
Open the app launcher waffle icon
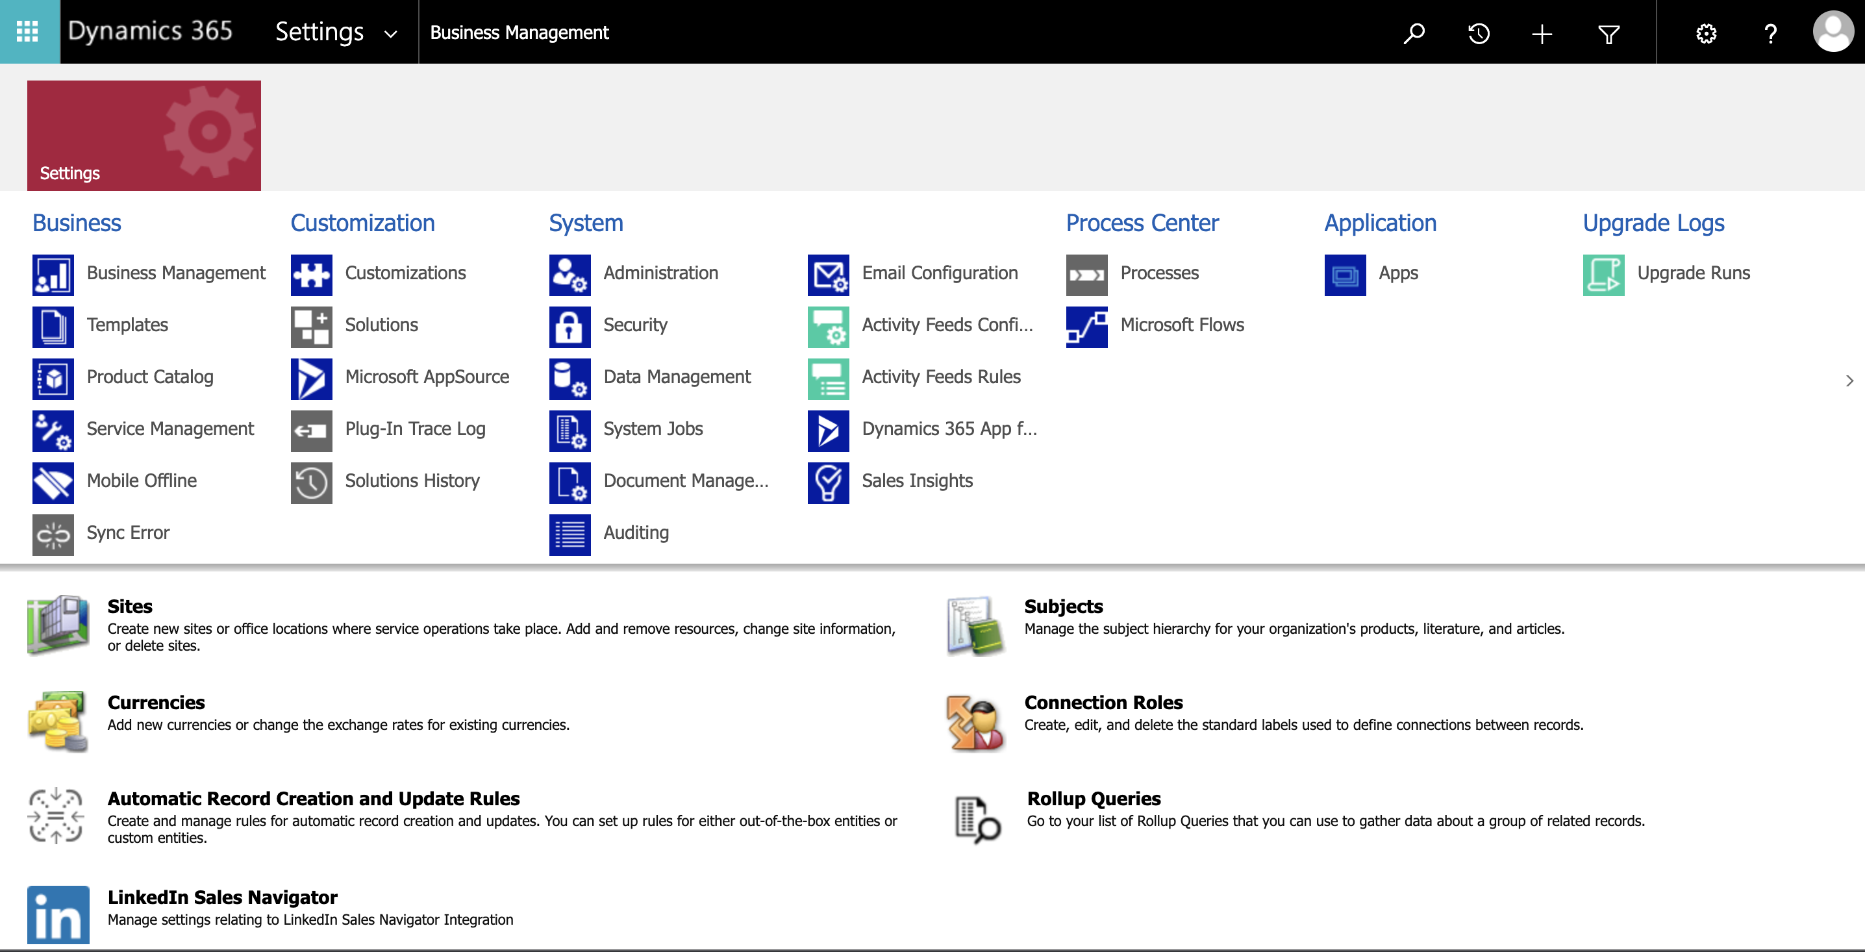click(27, 31)
